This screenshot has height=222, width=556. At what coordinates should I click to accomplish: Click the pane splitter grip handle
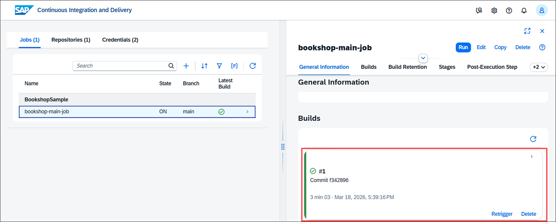(x=283, y=147)
